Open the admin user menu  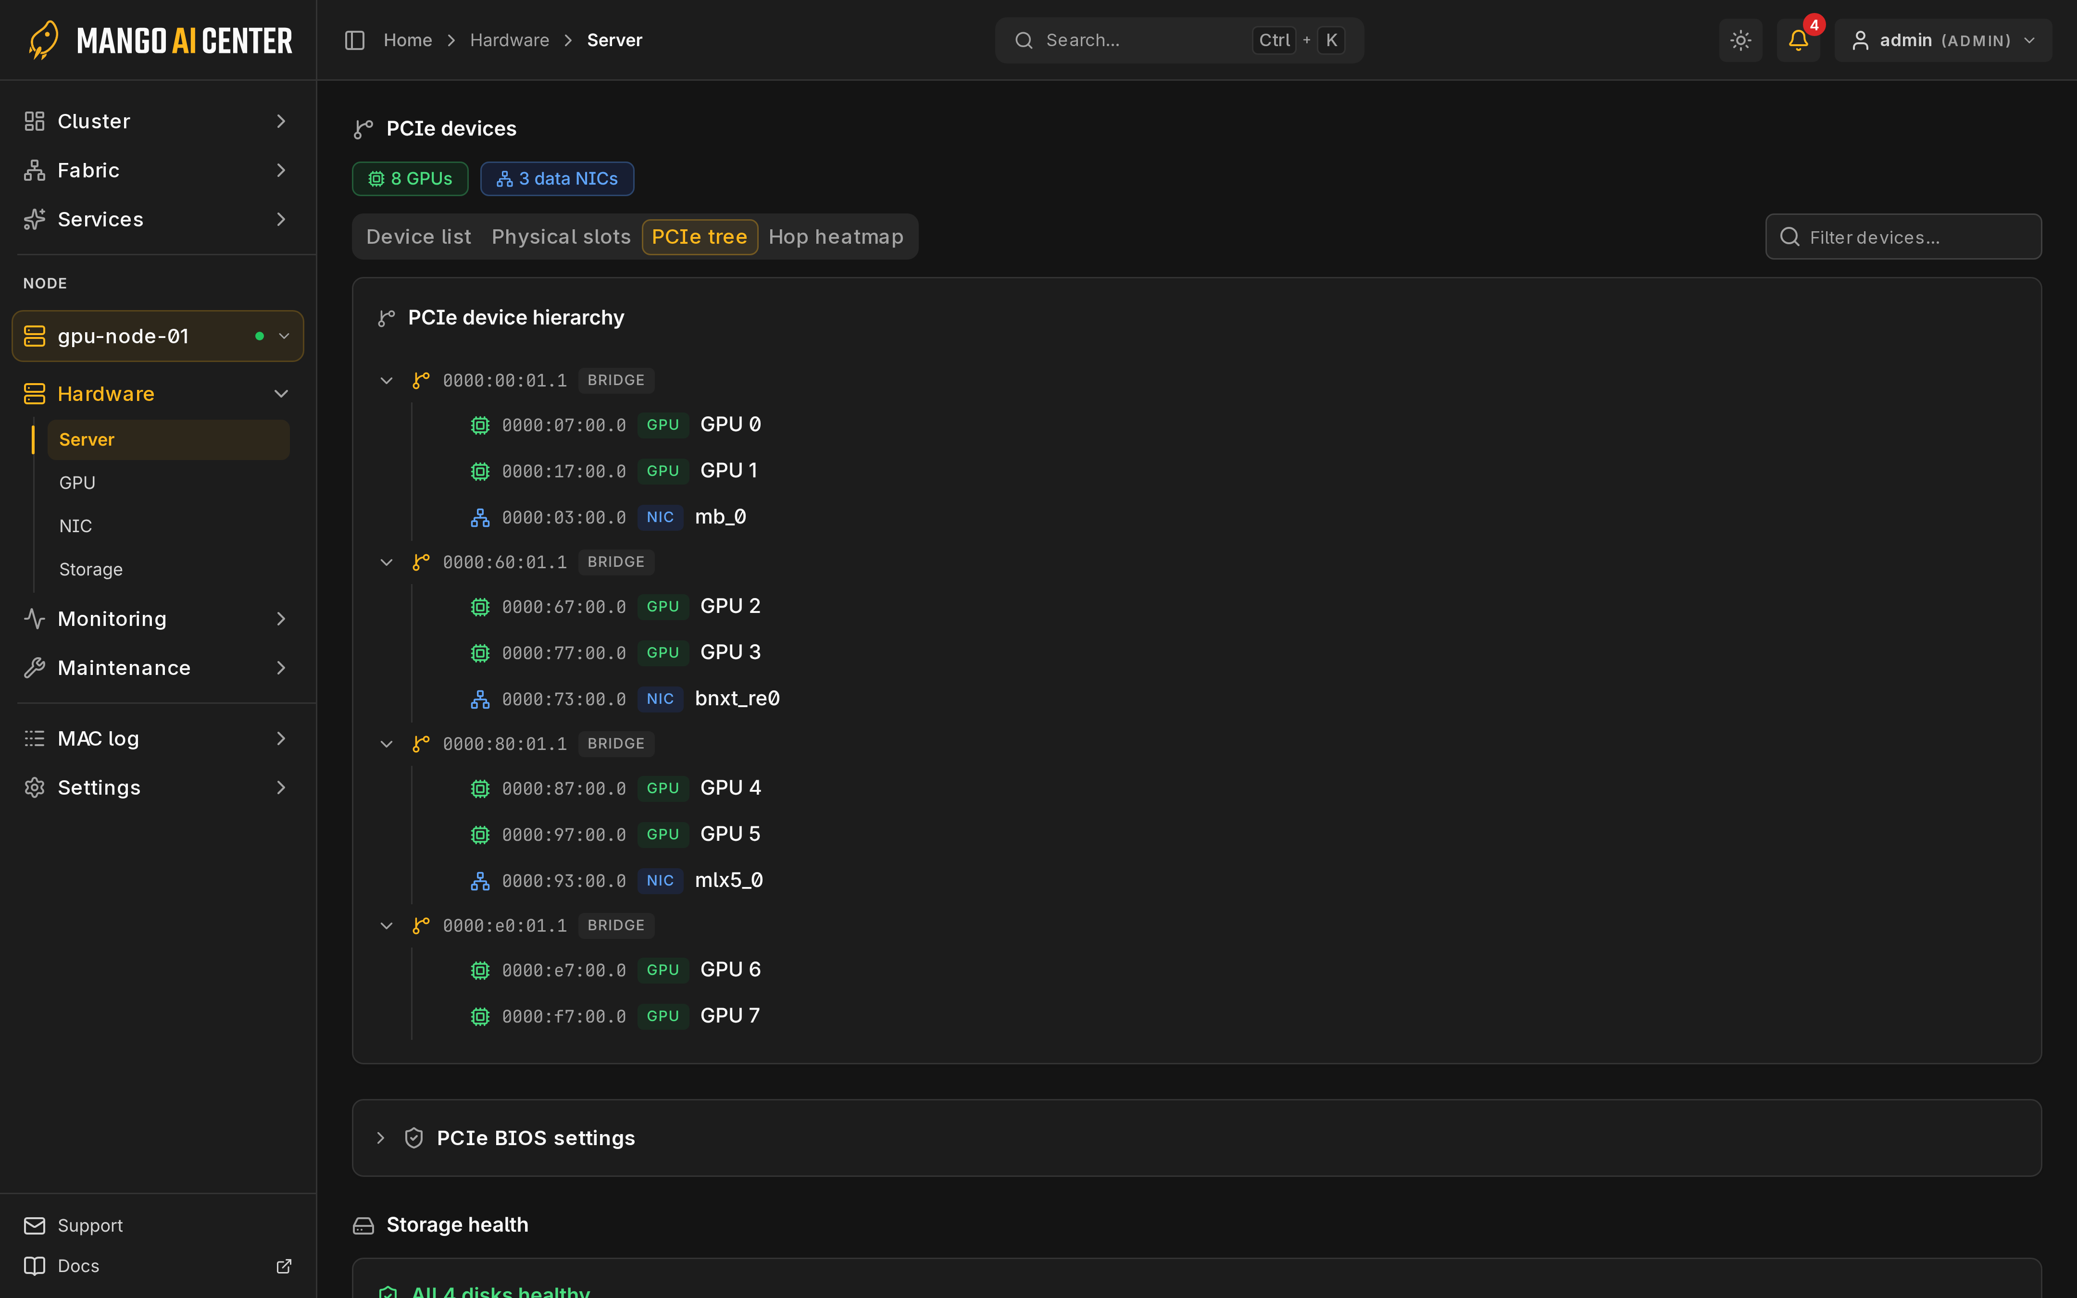pyautogui.click(x=1943, y=40)
